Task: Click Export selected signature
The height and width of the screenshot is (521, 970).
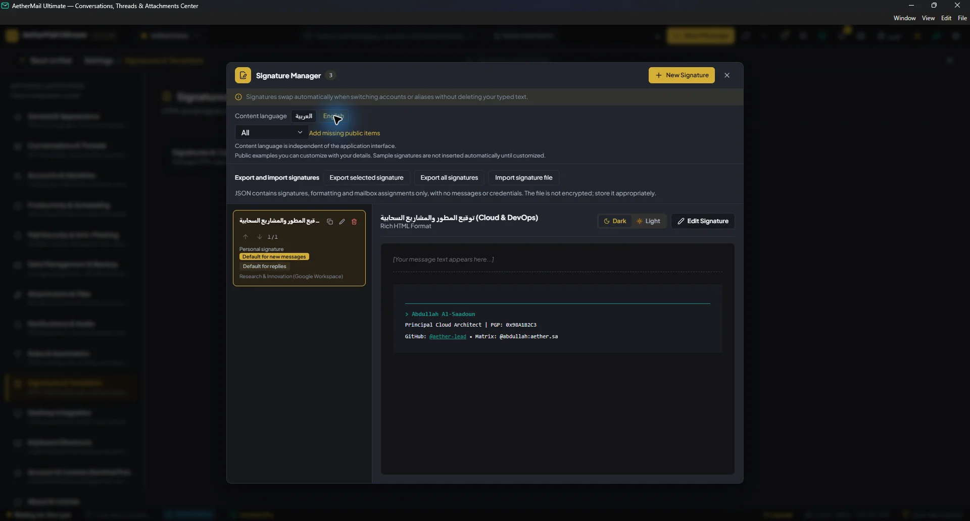Action: click(x=366, y=178)
